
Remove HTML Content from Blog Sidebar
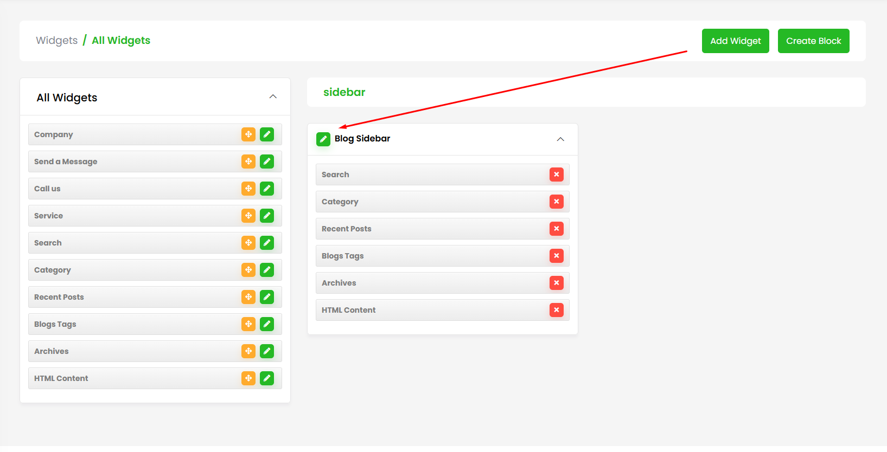[x=556, y=310]
